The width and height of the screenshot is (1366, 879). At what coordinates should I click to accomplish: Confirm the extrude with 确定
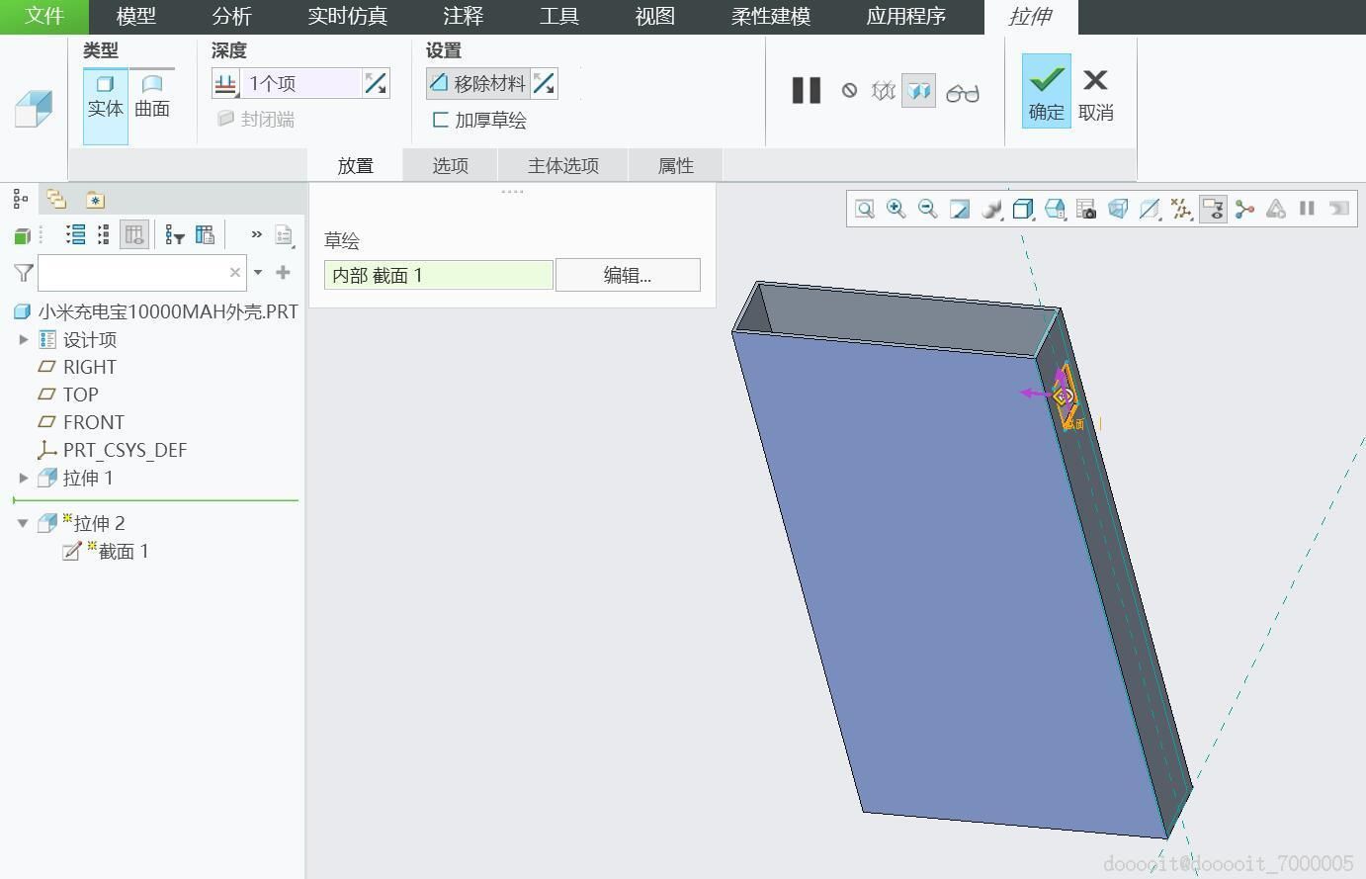point(1047,91)
